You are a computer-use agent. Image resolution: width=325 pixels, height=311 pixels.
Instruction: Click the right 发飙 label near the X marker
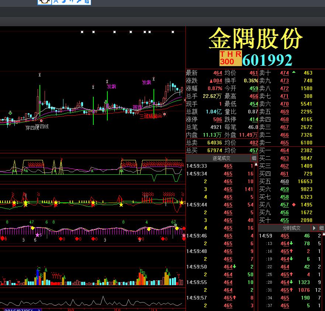[x=146, y=82]
